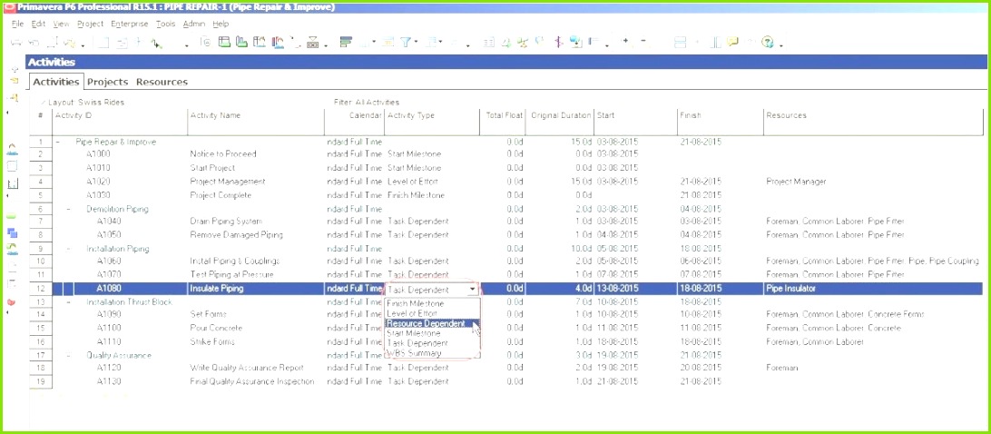Click the red icon in left sidebar

point(12,301)
